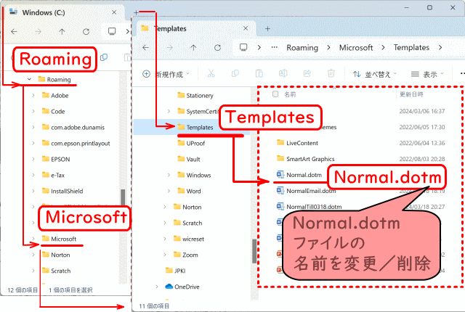Select the UProof folder
The height and width of the screenshot is (312, 465).
191,143
